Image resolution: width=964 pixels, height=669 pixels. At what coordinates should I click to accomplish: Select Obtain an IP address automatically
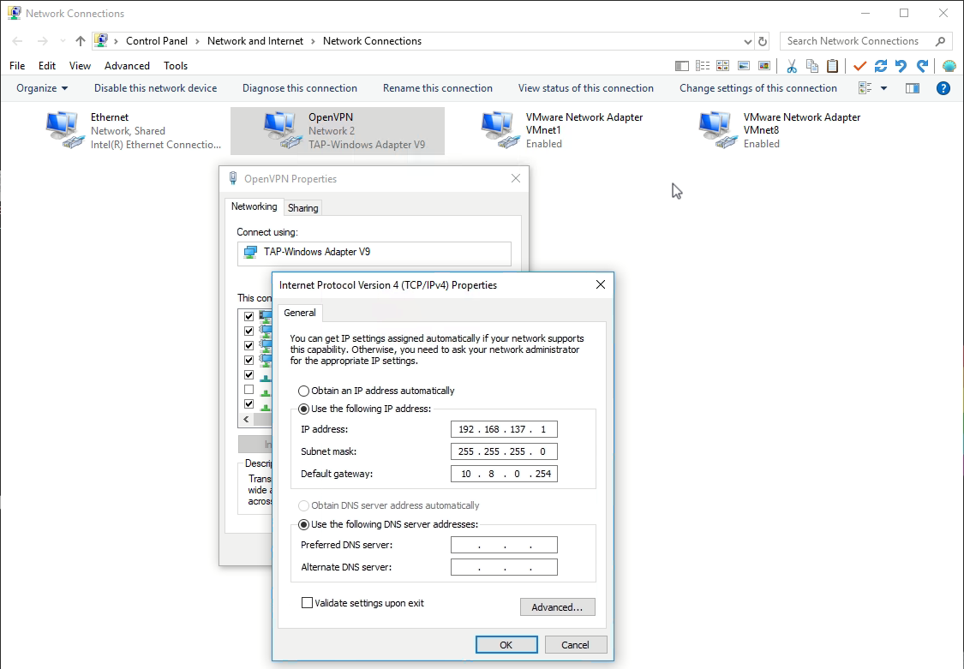pos(303,391)
